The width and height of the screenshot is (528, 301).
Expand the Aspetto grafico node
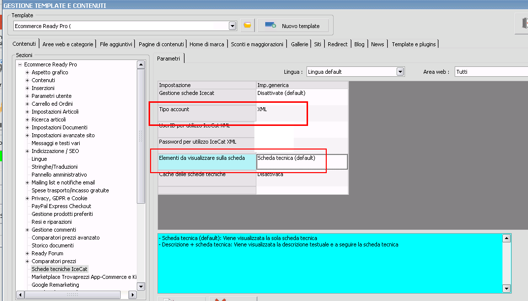[x=27, y=72]
